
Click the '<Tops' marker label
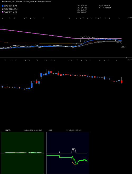[x=130, y=18]
